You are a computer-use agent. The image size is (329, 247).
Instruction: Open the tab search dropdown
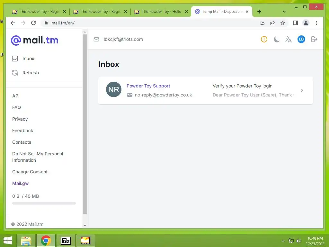coord(284,12)
